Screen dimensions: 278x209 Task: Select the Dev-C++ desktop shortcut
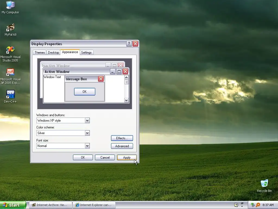[x=11, y=97]
